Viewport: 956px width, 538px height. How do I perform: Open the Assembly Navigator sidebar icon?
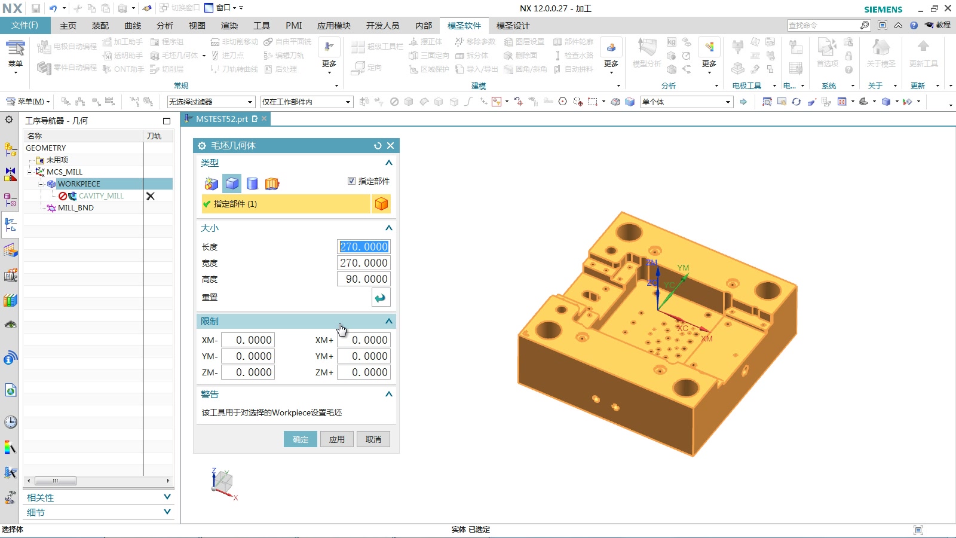click(10, 149)
